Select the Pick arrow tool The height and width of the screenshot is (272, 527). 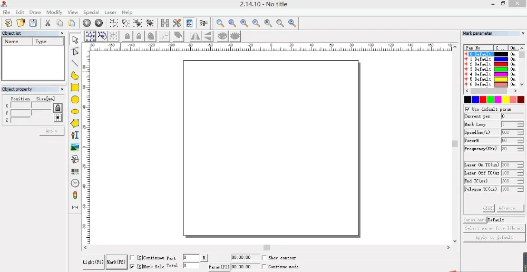[x=75, y=40]
